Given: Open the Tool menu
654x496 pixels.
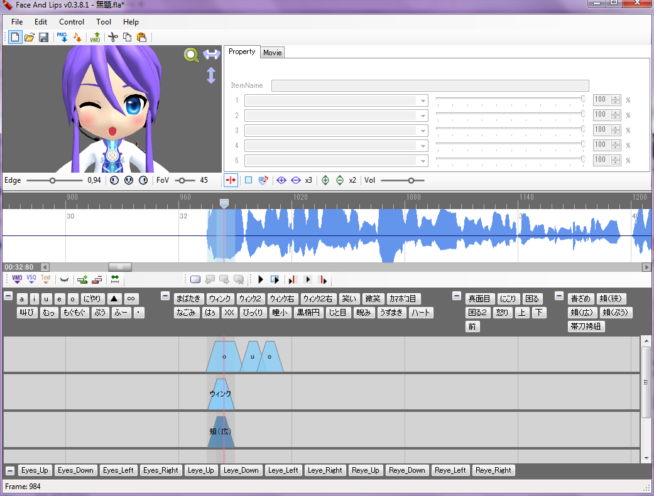Looking at the screenshot, I should click(104, 22).
